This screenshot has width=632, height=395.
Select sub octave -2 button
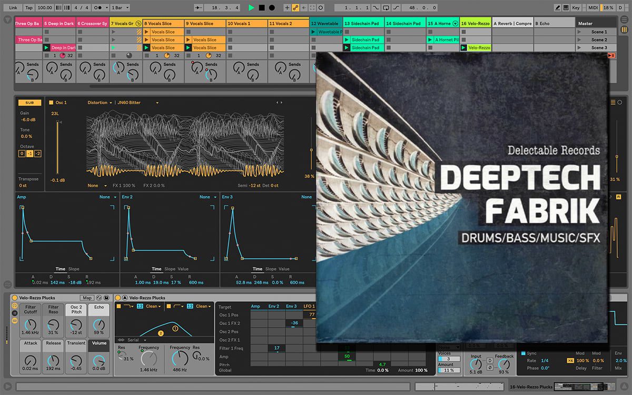pyautogui.click(x=37, y=153)
